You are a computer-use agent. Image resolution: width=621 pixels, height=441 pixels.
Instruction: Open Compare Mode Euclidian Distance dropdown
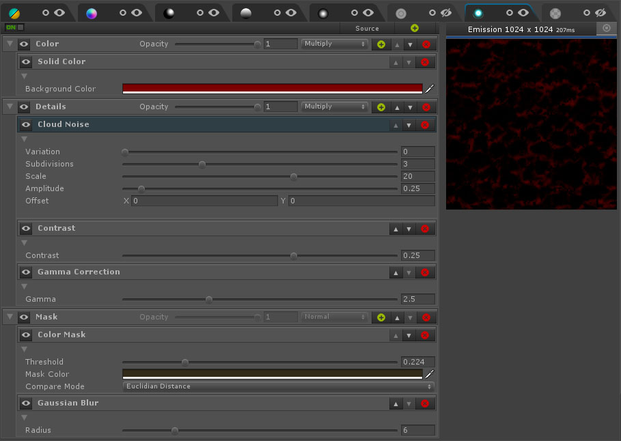279,386
